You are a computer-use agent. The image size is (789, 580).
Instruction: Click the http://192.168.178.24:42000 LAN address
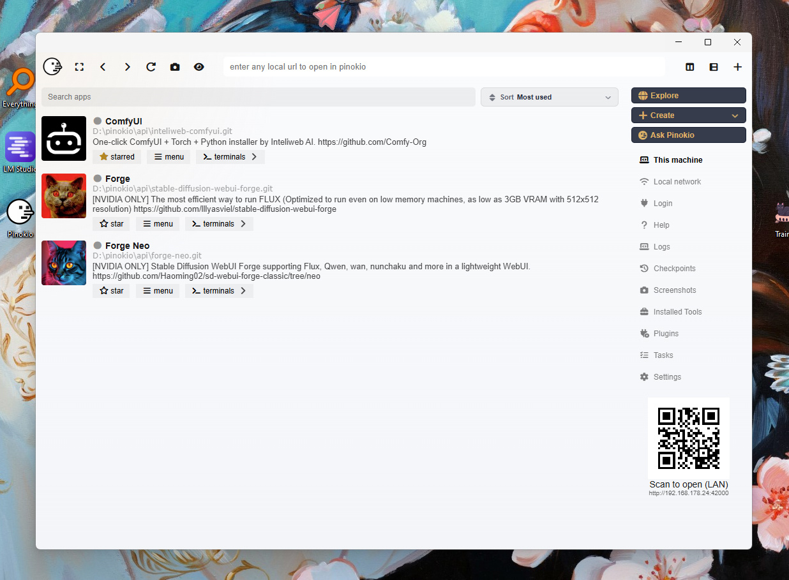689,493
